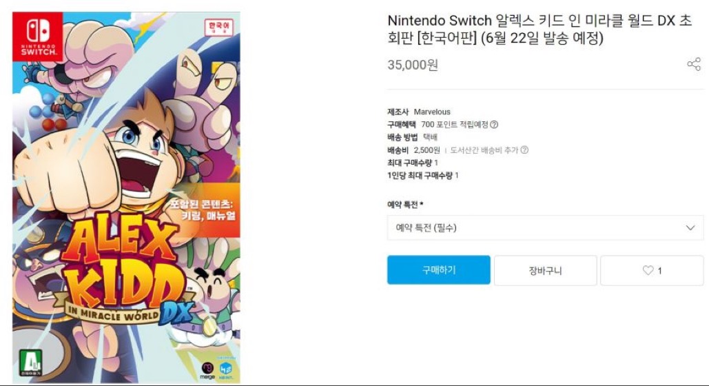Viewport: 709px width, 386px height.
Task: Open the 예약 특전 (필수) dropdown
Action: (544, 228)
